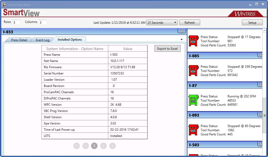Image resolution: width=268 pixels, height=157 pixels.
Task: Click the maximize icon on the I-033 panel
Action: 182,31
